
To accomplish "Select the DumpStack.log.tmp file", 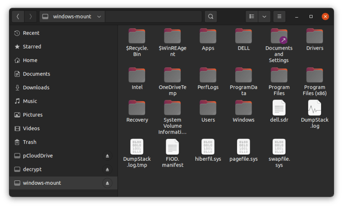I will 137,153.
